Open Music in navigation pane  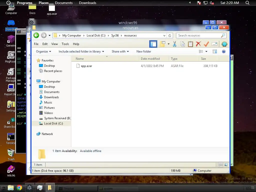[48, 102]
